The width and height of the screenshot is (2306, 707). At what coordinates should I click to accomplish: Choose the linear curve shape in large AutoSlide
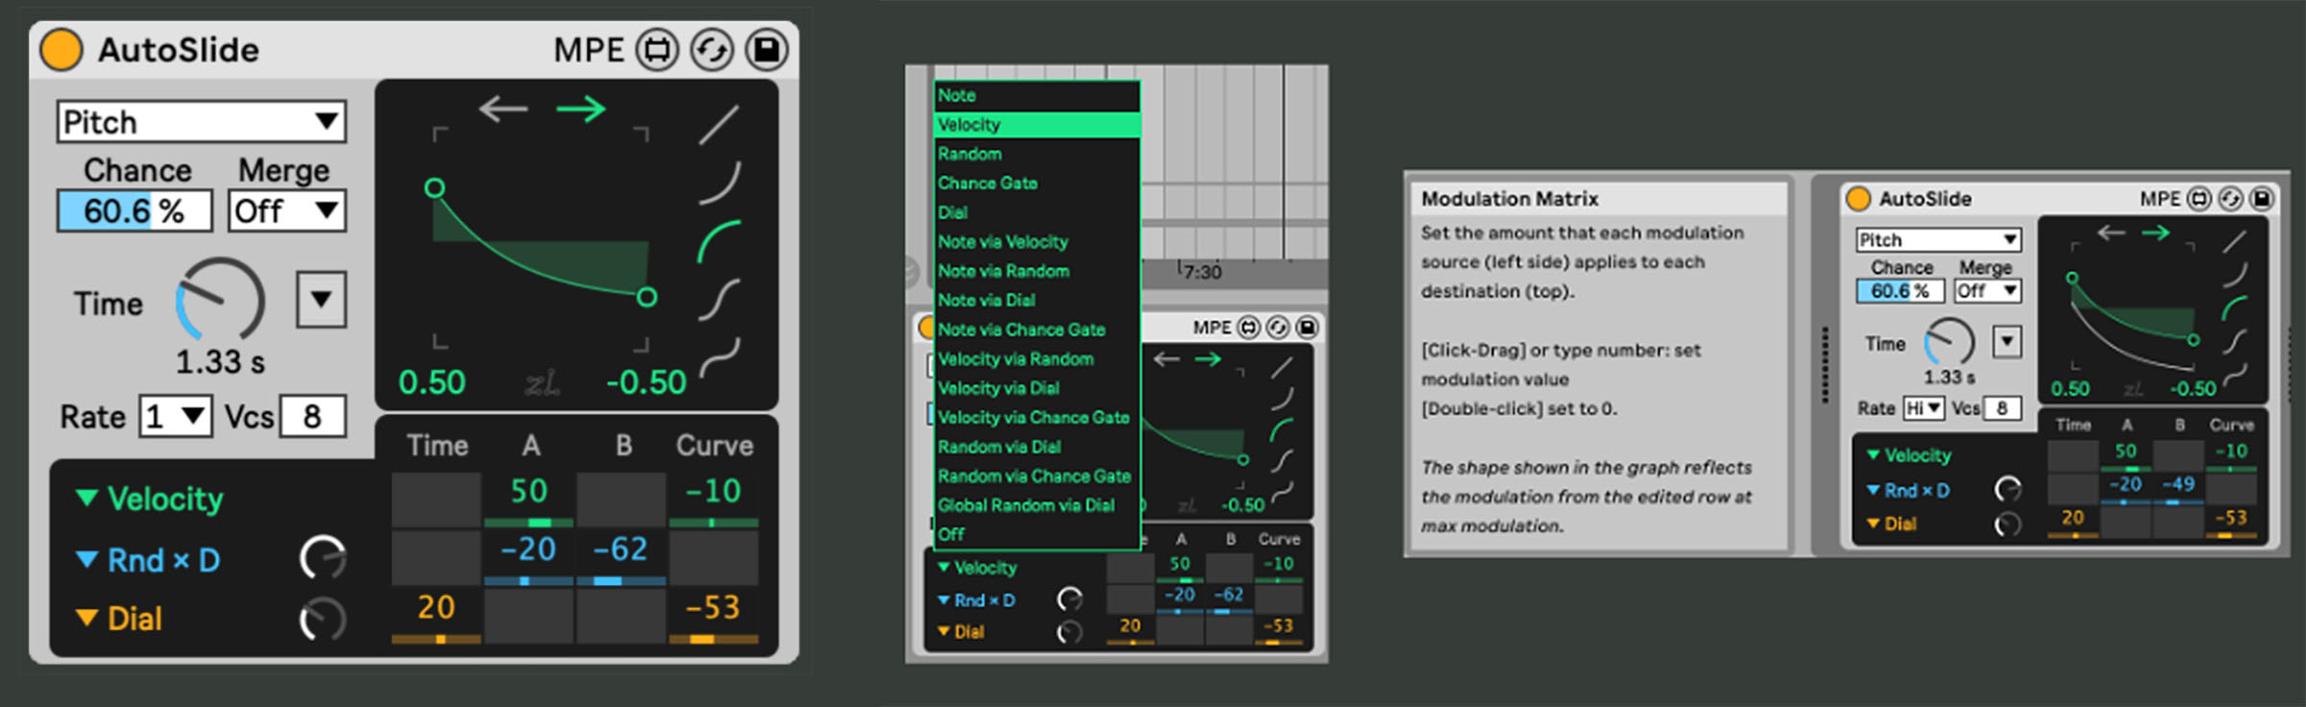tap(719, 125)
